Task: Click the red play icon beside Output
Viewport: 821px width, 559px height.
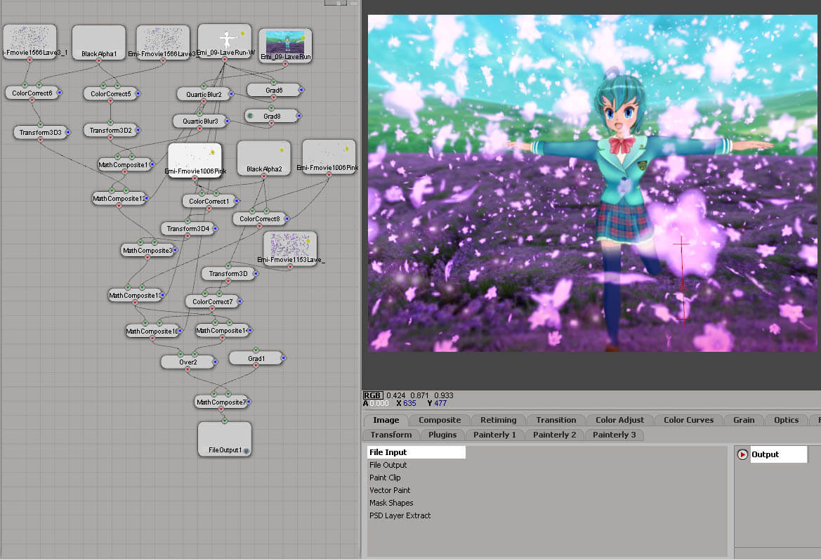Action: pos(742,454)
